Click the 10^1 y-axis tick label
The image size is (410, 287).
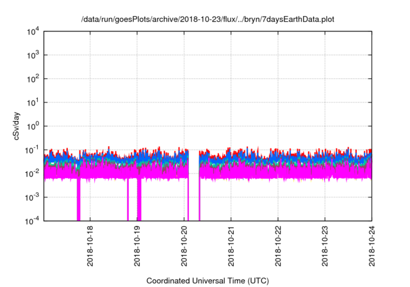[x=33, y=102]
